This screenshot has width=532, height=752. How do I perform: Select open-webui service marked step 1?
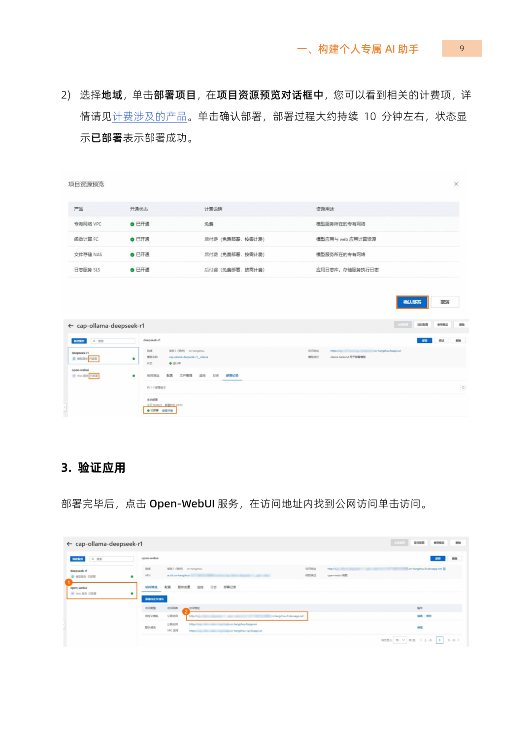(x=102, y=591)
